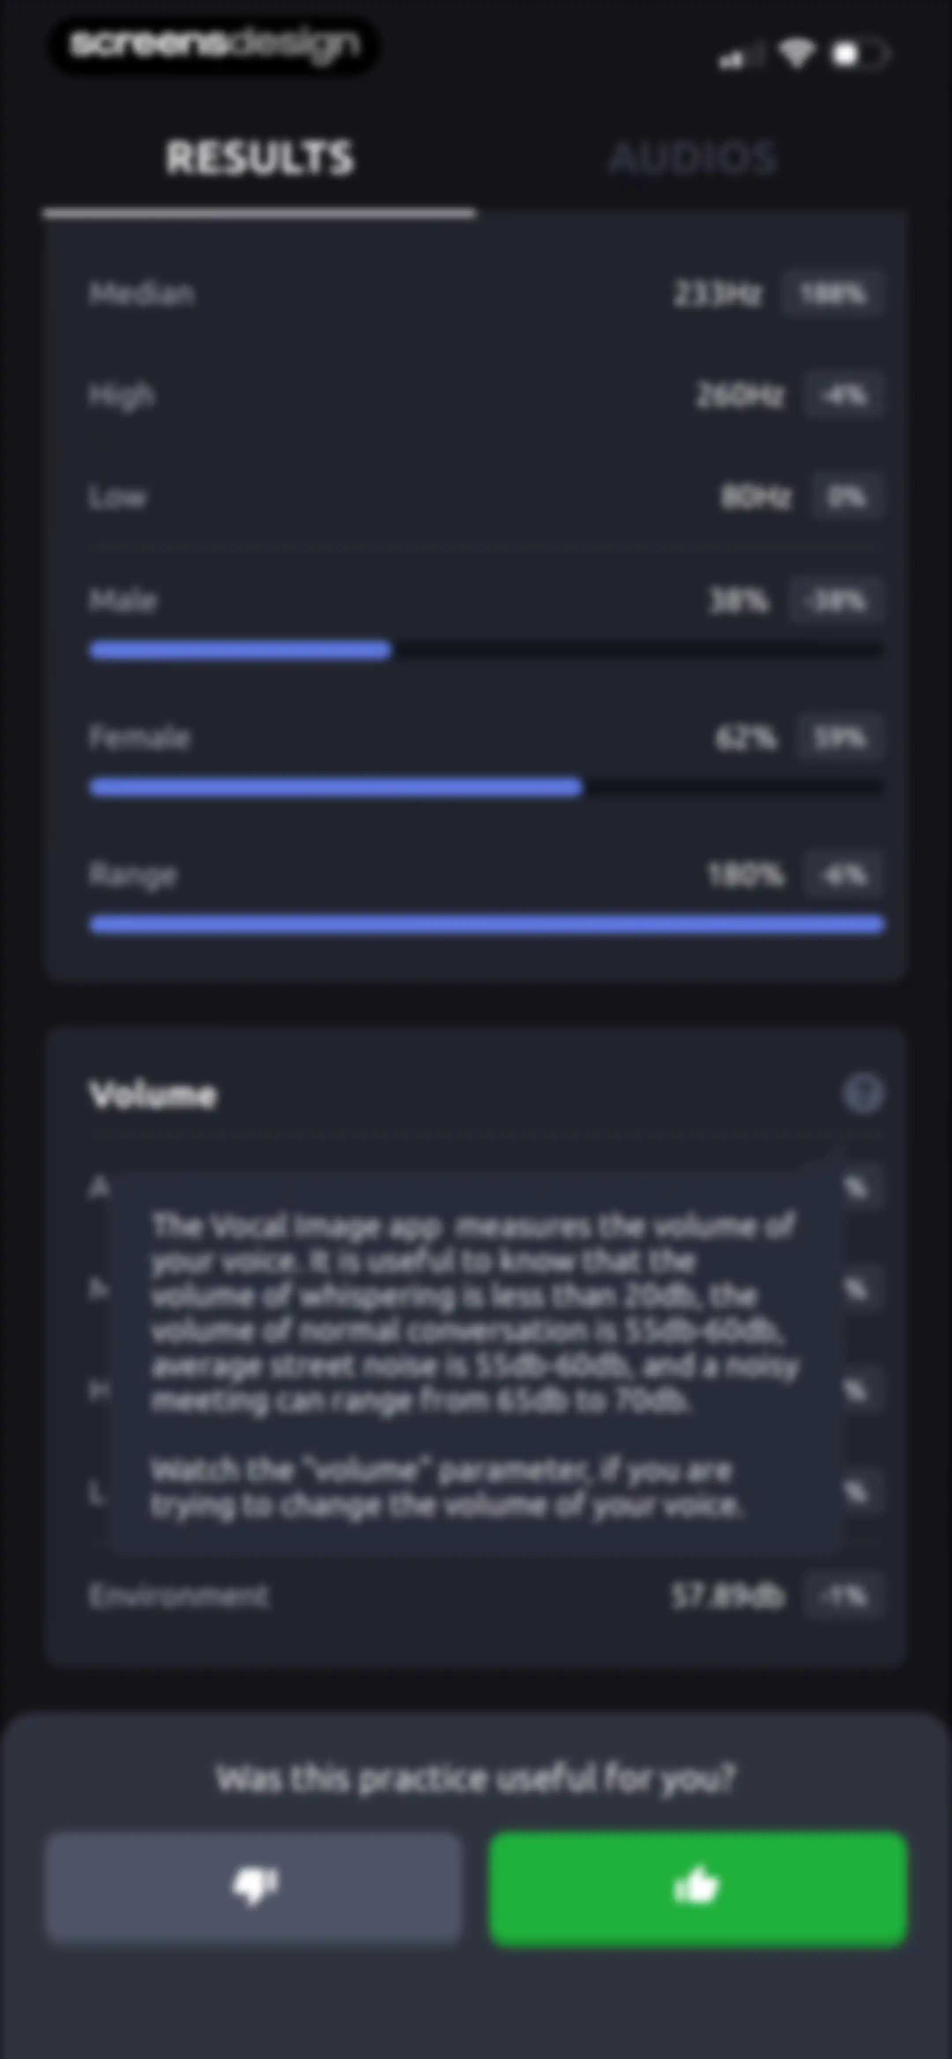Tap the thumbs up button
Image resolution: width=952 pixels, height=2059 pixels.
(x=698, y=1888)
